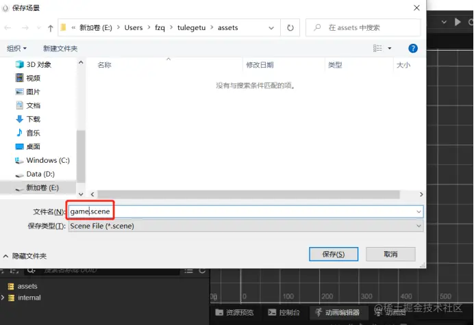Expand the 文件名 dropdown arrow

pos(419,211)
